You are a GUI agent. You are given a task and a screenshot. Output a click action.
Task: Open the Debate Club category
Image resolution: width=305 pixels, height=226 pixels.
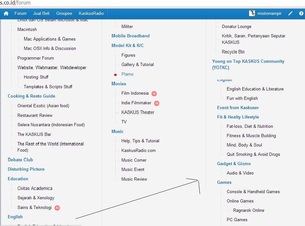pyautogui.click(x=20, y=160)
